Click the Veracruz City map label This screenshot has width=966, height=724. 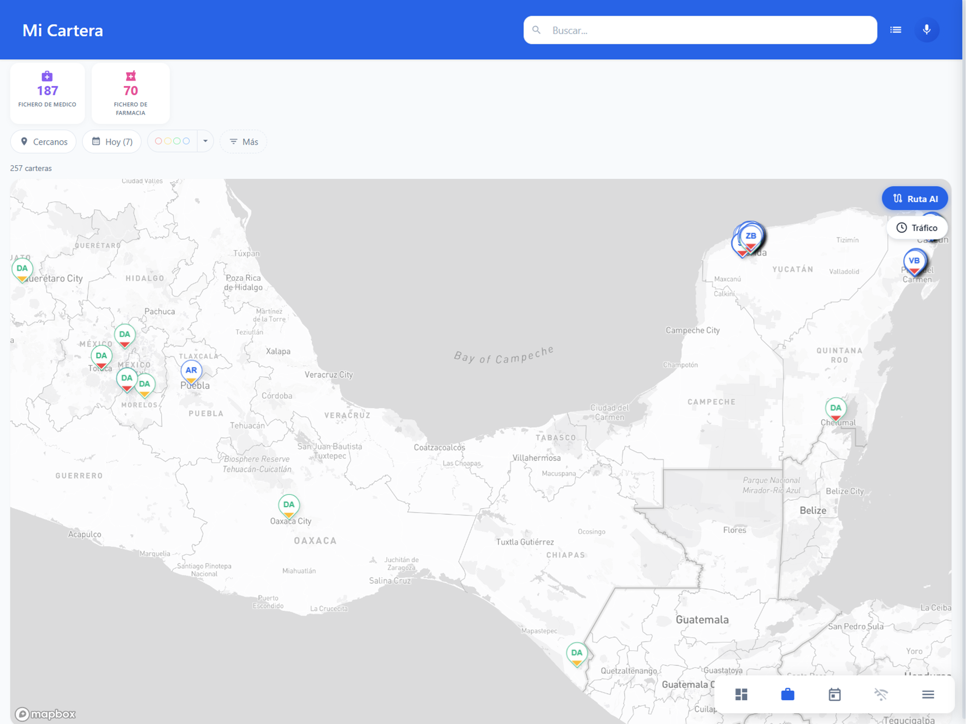(x=328, y=374)
